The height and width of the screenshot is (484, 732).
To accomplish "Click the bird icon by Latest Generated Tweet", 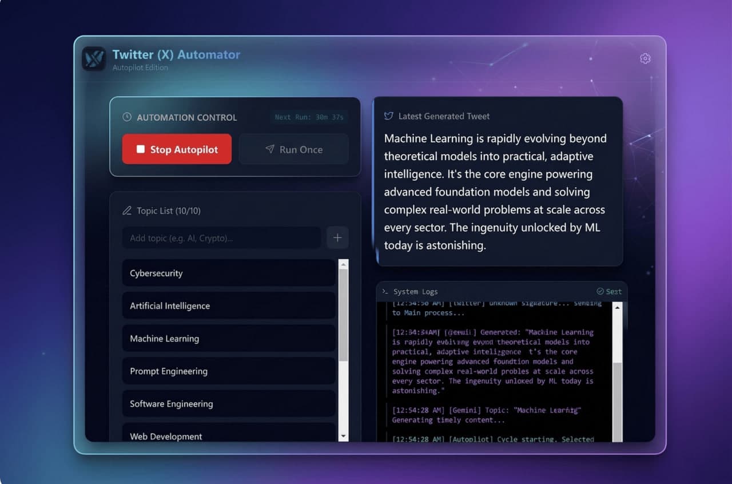I will (x=388, y=116).
